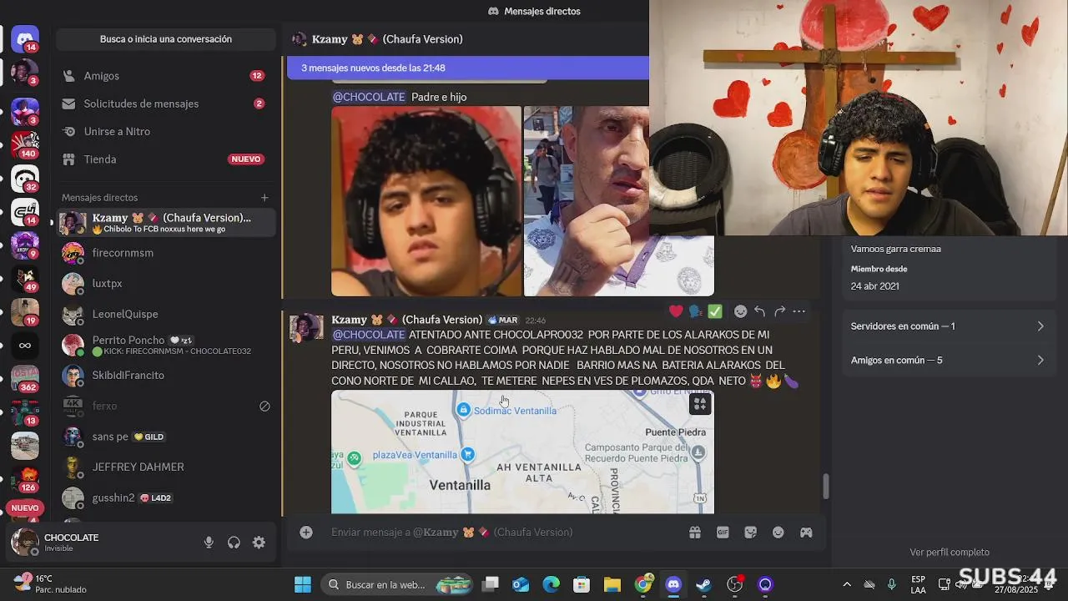Open Microsoft Edge from taskbar
1068x601 pixels.
click(x=552, y=585)
